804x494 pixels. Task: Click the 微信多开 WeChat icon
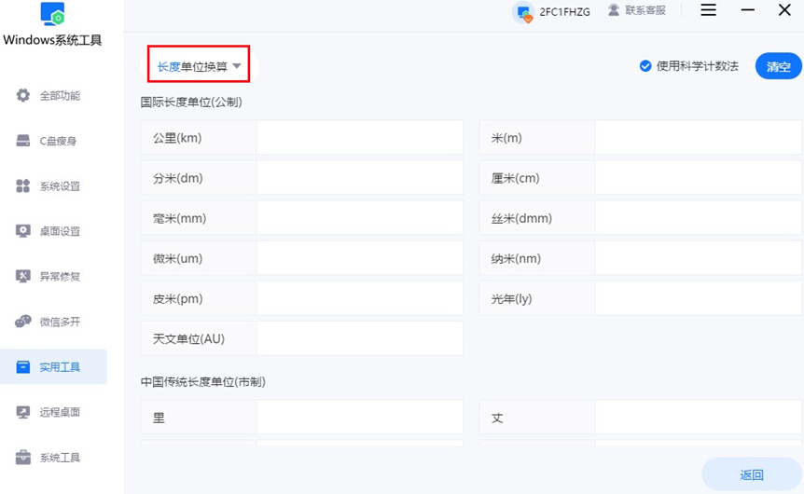(23, 322)
